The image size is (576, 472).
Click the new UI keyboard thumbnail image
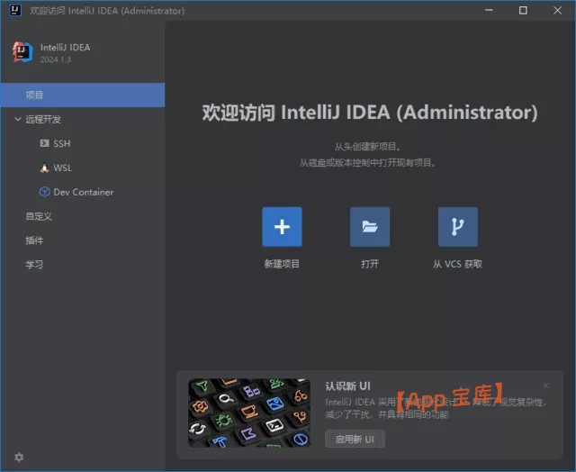click(x=249, y=413)
